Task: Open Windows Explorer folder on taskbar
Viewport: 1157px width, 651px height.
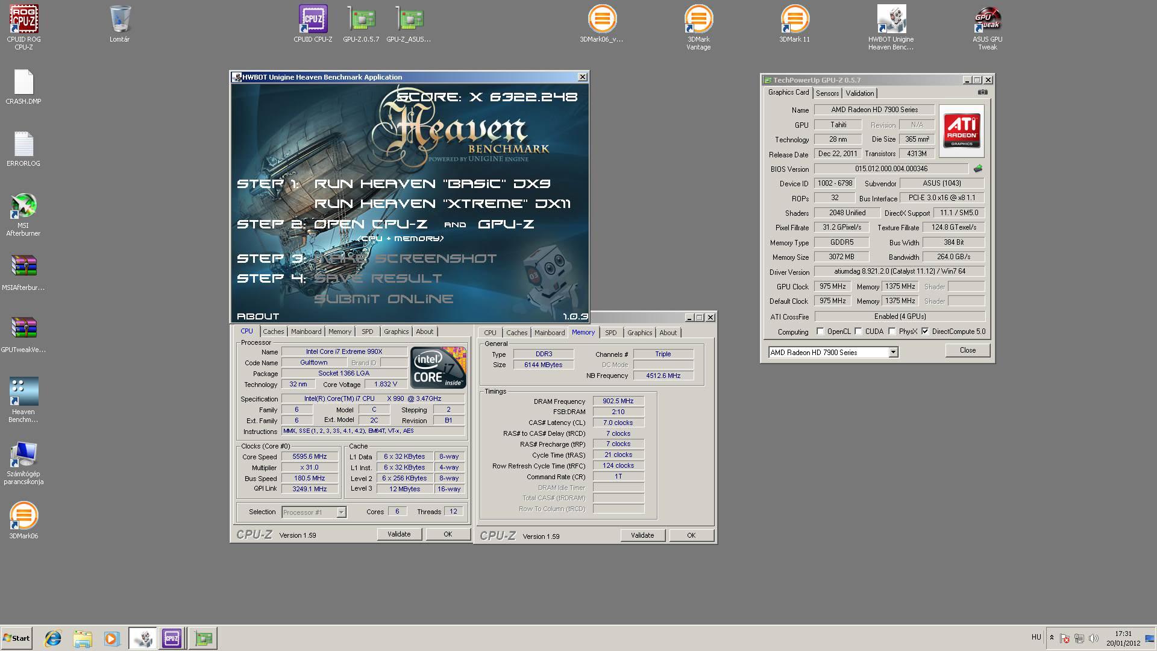Action: click(x=83, y=638)
